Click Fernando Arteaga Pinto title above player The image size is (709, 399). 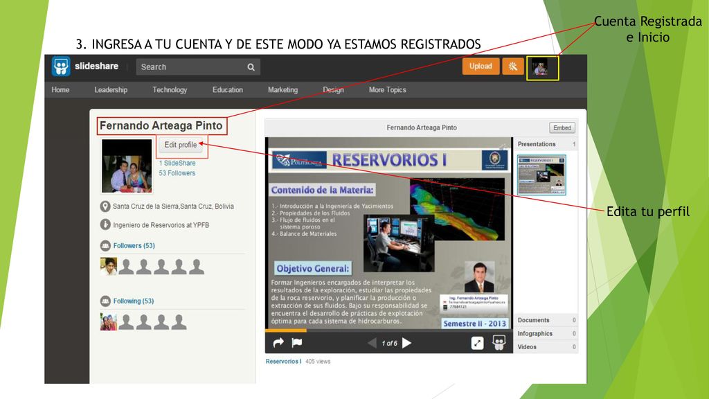(x=422, y=127)
